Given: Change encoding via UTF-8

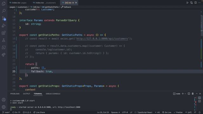Looking at the screenshot, I should (125, 112).
